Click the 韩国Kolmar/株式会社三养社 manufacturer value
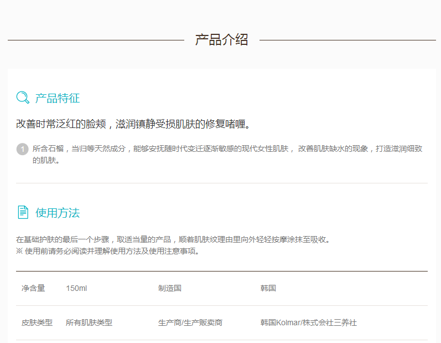Screen dimensions: 441x343 coord(309,322)
